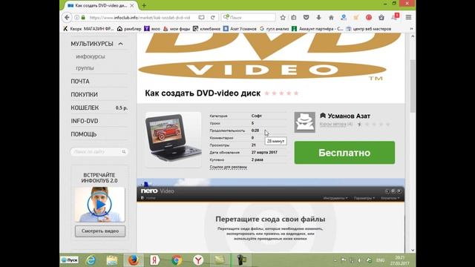
Task: Collapse the МУЛЬТИКУРСЫ section chevron
Action: (120, 44)
